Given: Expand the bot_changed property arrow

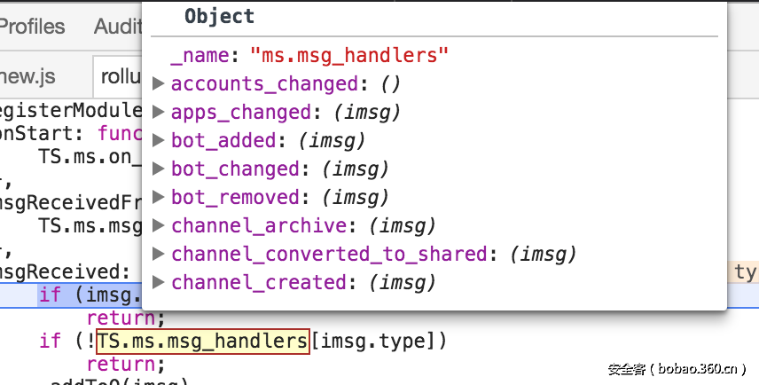Looking at the screenshot, I should coord(159,169).
